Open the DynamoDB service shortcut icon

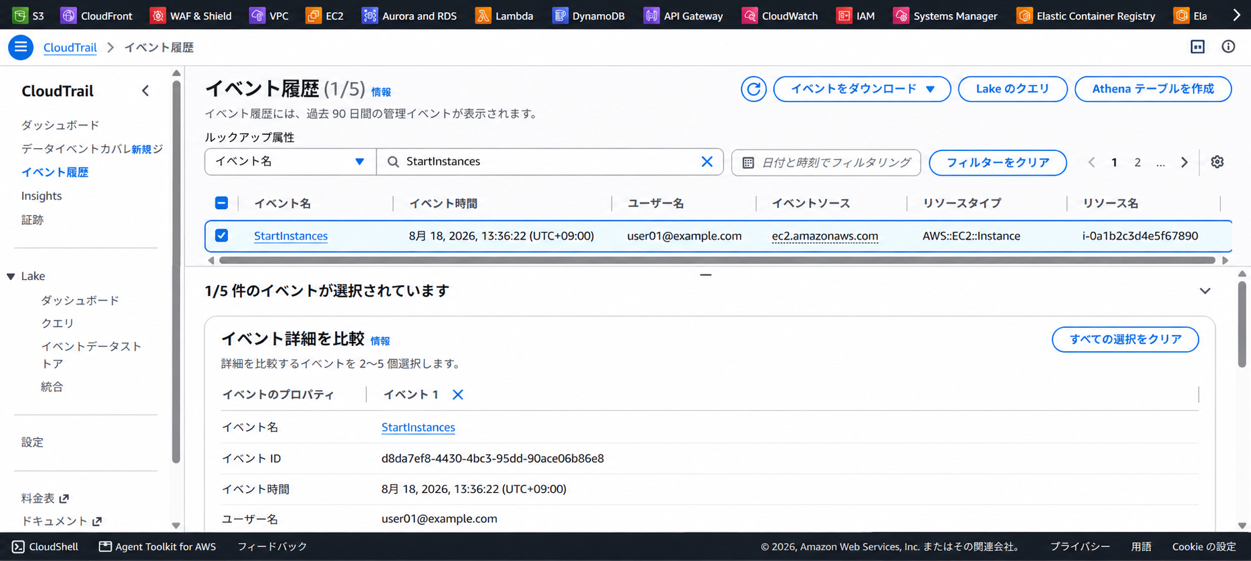(x=560, y=15)
